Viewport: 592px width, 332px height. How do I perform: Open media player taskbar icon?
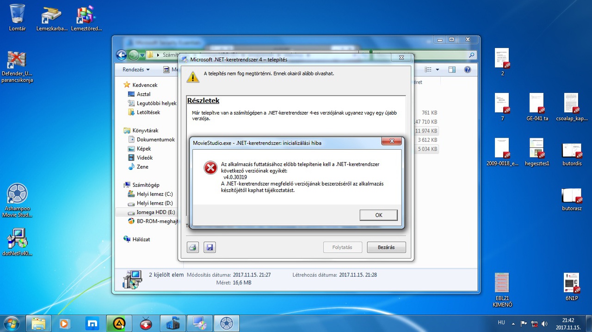pyautogui.click(x=64, y=323)
